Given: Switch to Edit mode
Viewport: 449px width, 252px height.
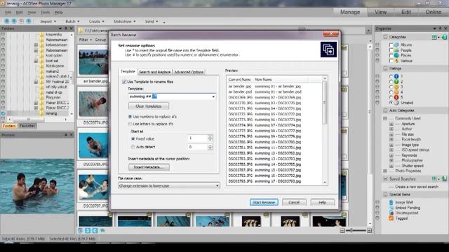Looking at the screenshot, I should coord(406,12).
